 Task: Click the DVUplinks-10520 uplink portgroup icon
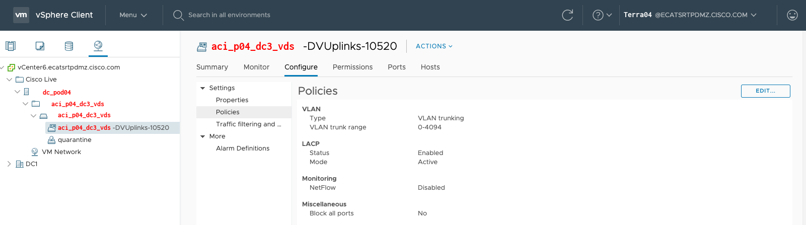[x=52, y=128]
